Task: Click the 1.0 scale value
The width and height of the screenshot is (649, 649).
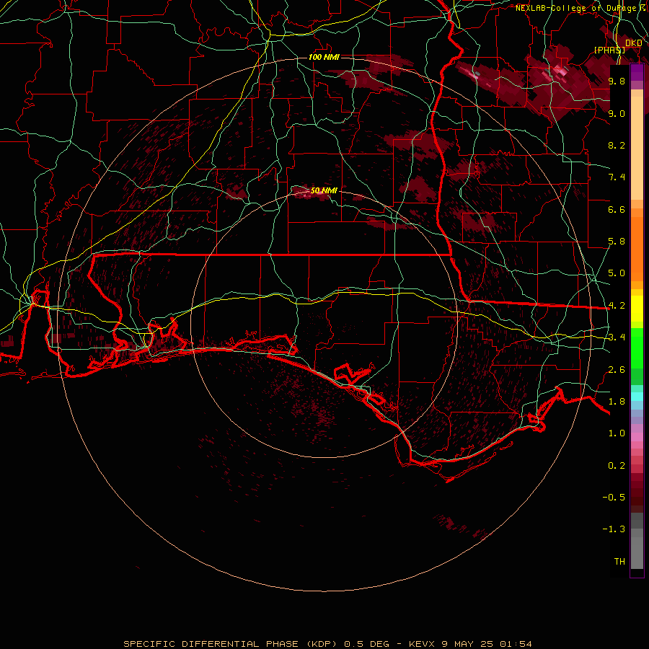Action: click(x=617, y=433)
